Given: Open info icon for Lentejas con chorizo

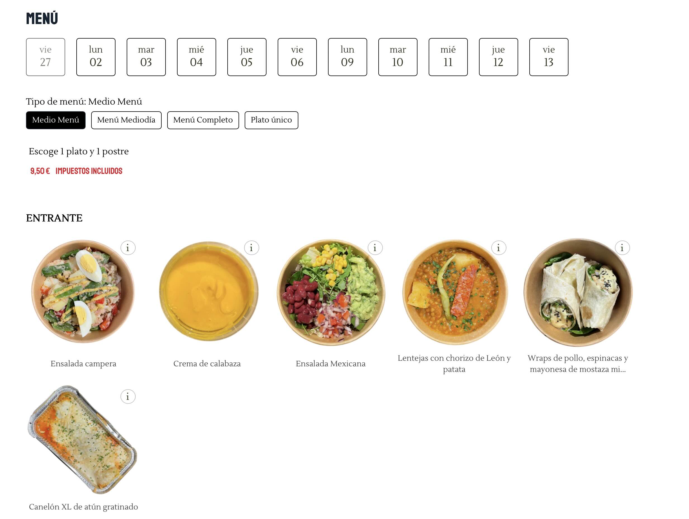Looking at the screenshot, I should [x=499, y=248].
